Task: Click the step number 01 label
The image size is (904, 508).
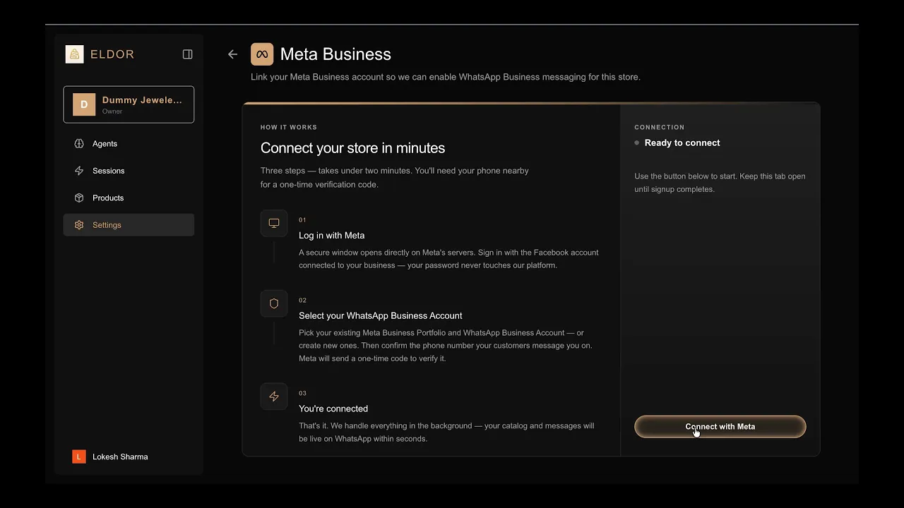Action: (302, 220)
